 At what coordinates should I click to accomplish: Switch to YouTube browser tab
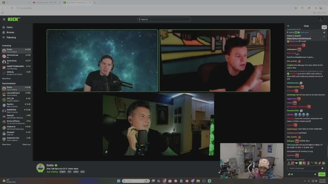(x=46, y=3)
